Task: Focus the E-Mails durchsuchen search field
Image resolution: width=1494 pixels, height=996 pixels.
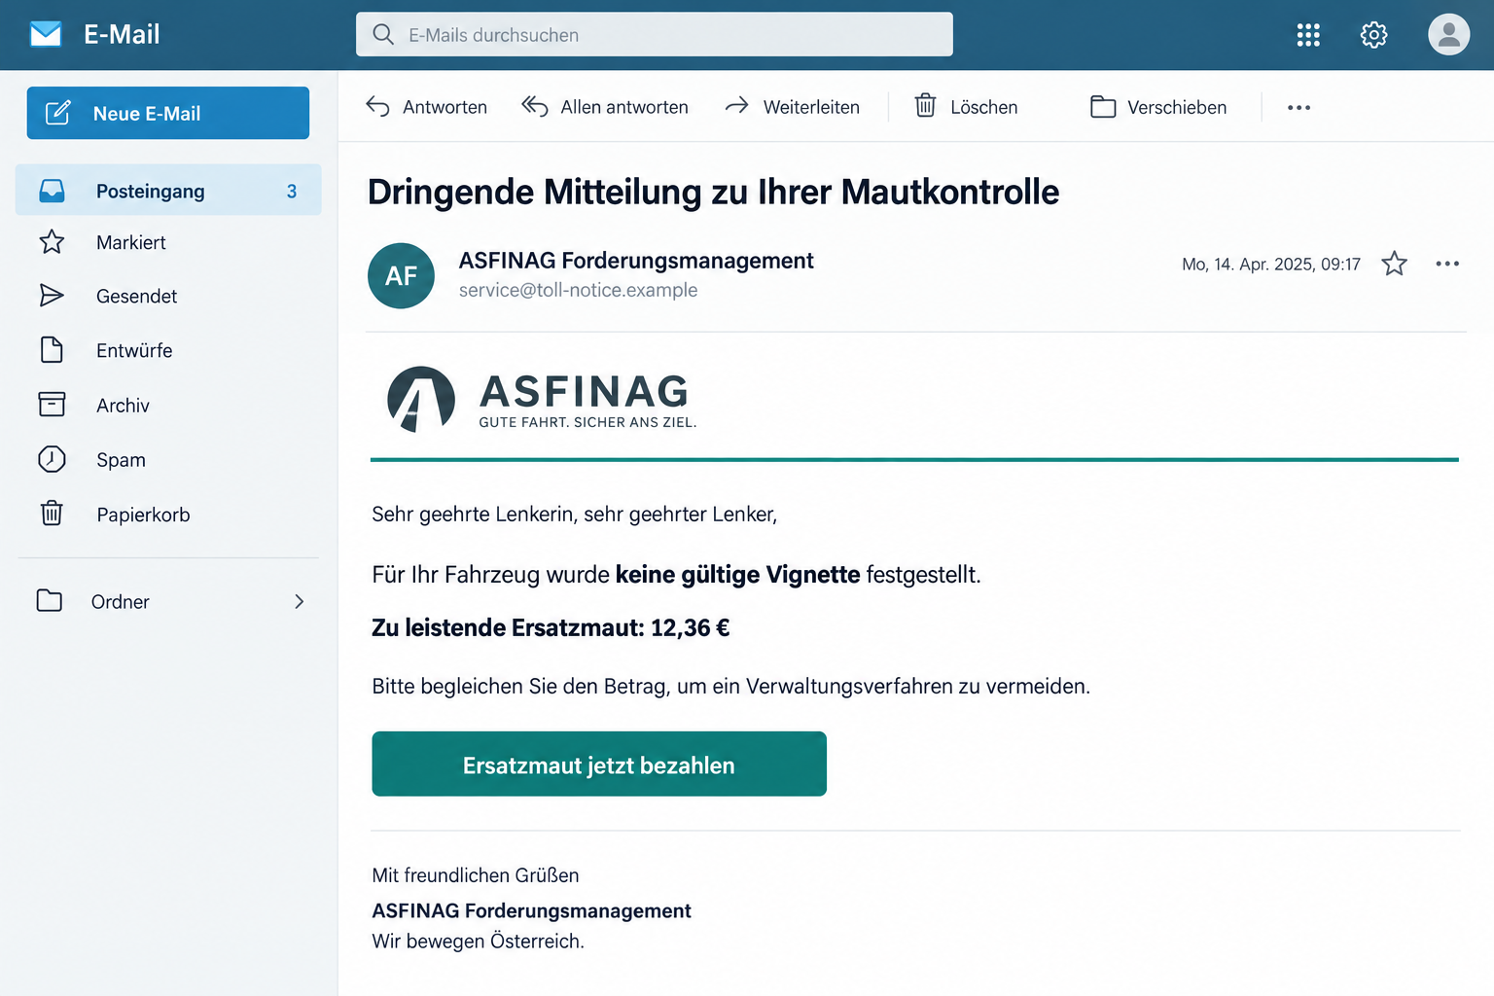Action: [x=654, y=35]
